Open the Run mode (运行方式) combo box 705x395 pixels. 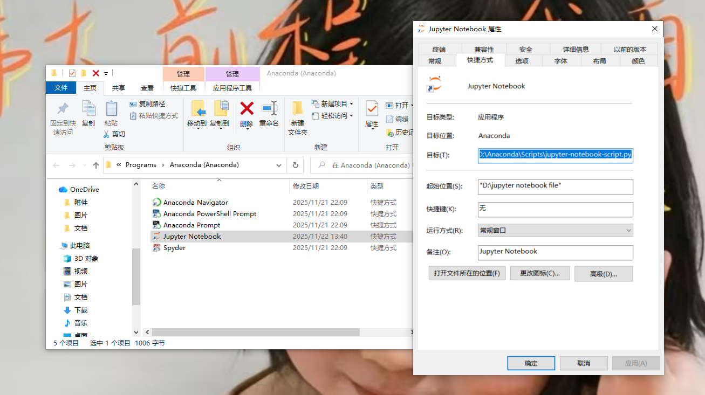tap(555, 230)
